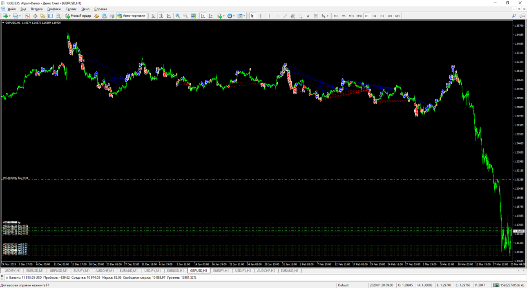Select the crosshair tool
Screen dimensions: 527x288
pos(260,16)
